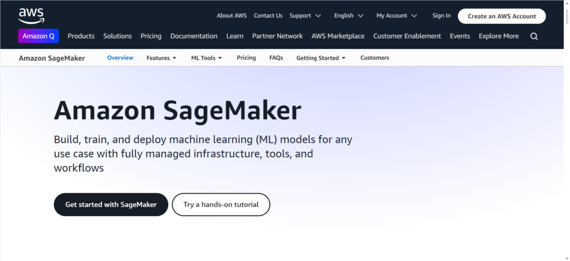The height and width of the screenshot is (261, 570).
Task: Open the Pricing item in main navigation
Action: tap(151, 36)
